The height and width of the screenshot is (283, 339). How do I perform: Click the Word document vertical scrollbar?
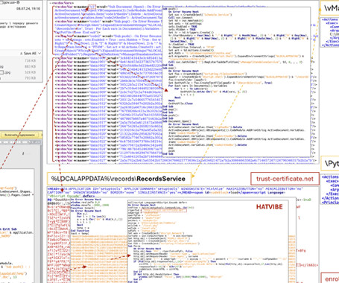(41, 211)
